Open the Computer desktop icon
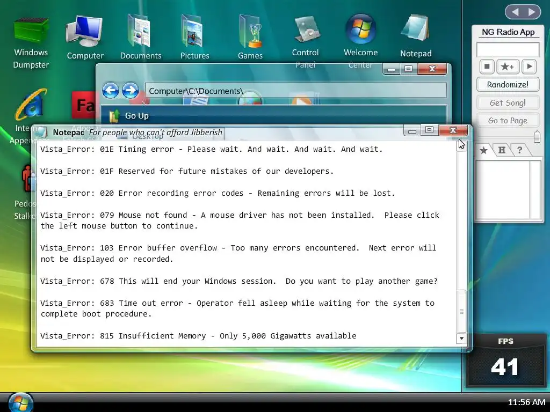The image size is (550, 412). [85, 38]
